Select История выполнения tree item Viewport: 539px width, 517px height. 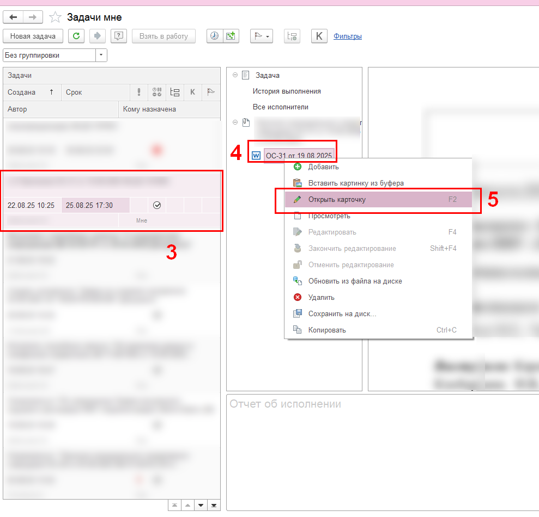point(287,91)
